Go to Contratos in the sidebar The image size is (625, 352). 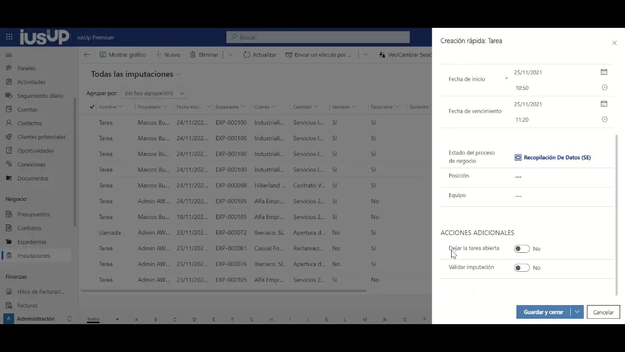tap(29, 228)
